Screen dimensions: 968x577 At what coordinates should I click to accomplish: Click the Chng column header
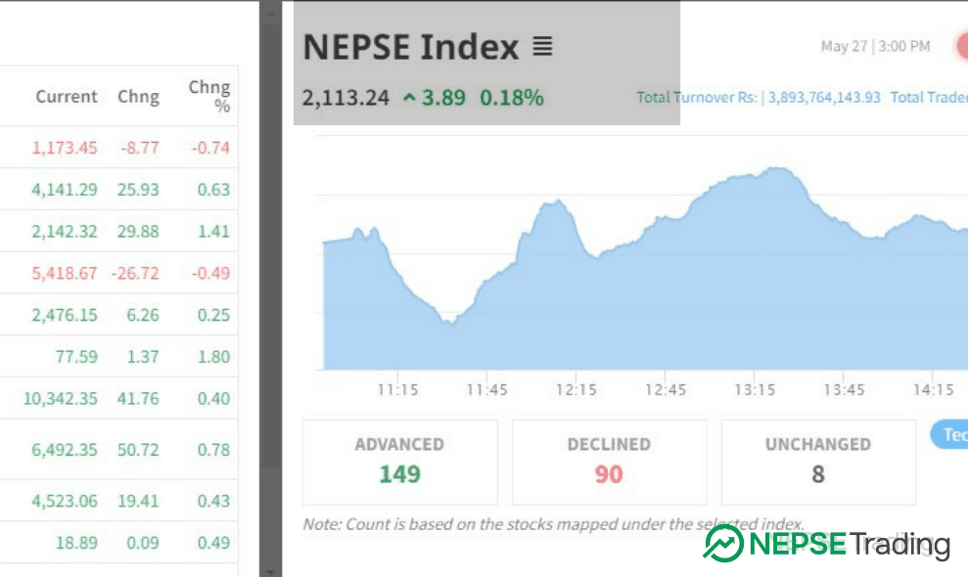138,97
